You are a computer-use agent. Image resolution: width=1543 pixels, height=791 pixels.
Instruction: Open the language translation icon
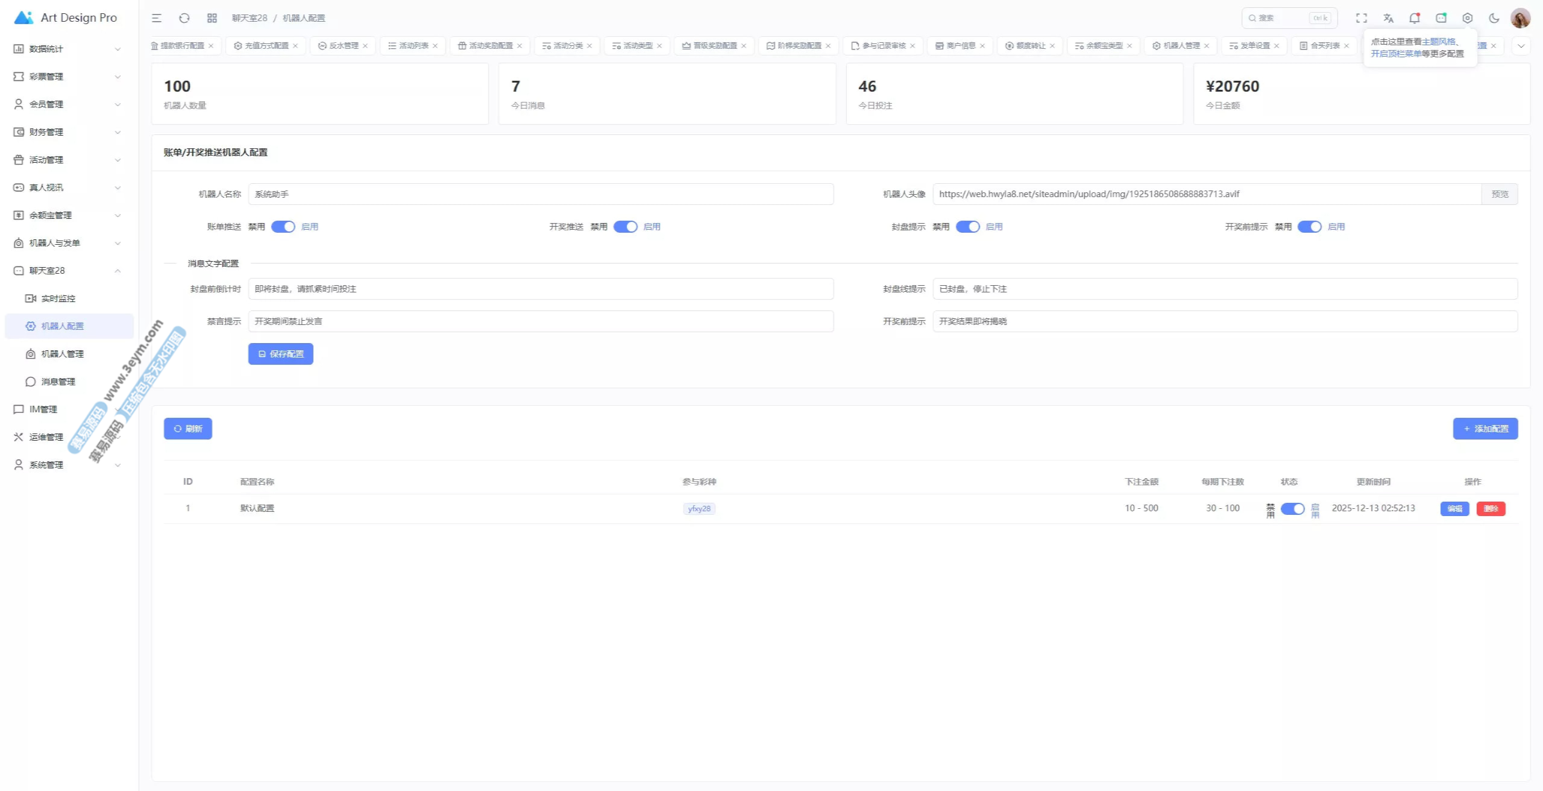pyautogui.click(x=1388, y=18)
